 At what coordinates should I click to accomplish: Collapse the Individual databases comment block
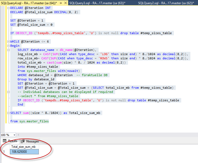[x=8, y=92]
